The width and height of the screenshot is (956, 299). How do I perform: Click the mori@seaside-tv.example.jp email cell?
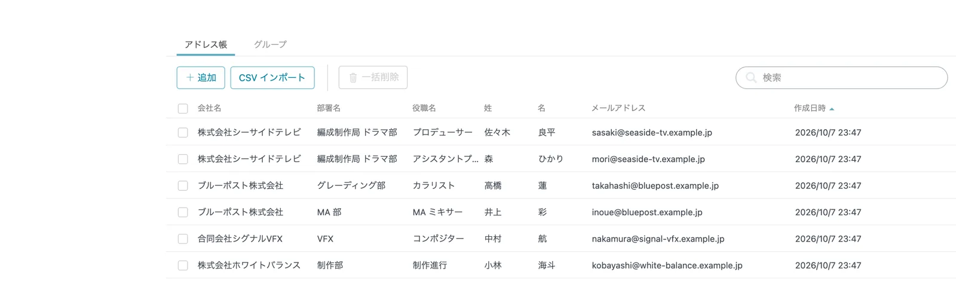pos(648,159)
